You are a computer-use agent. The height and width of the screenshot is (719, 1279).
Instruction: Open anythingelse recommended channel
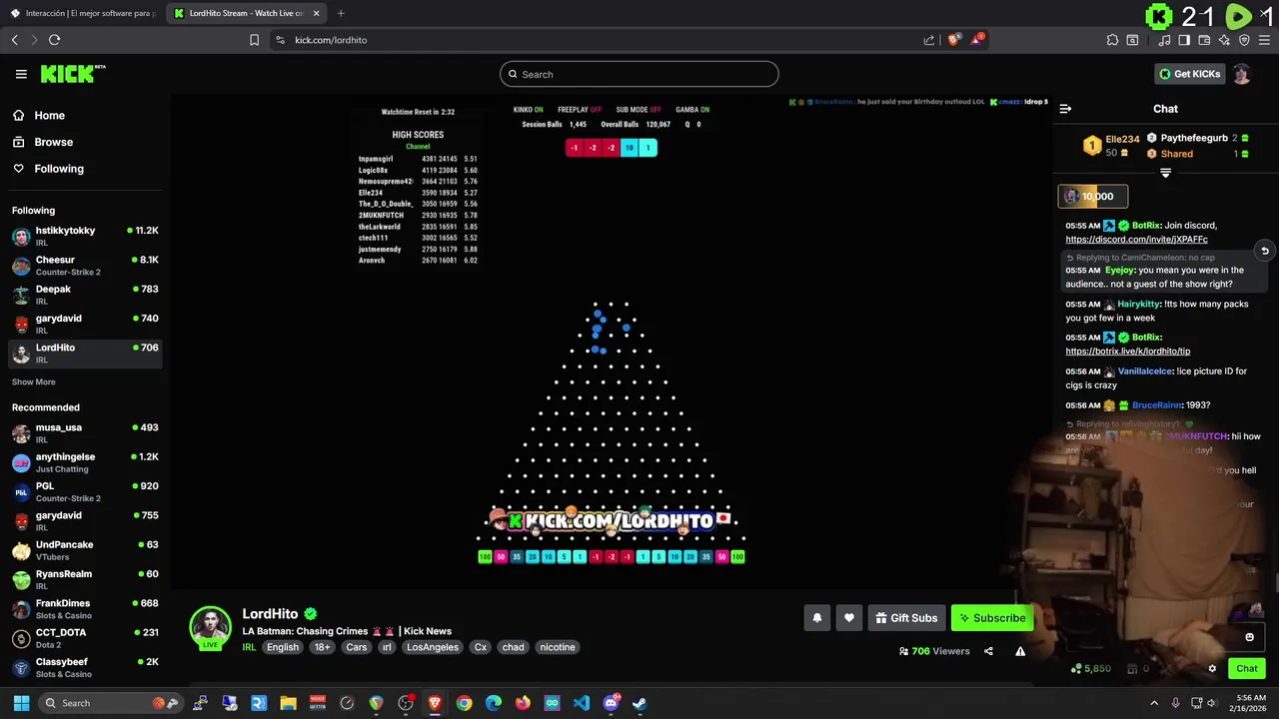pos(85,462)
